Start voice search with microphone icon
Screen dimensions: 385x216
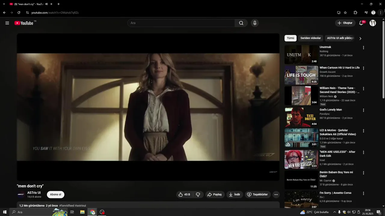coord(255,23)
